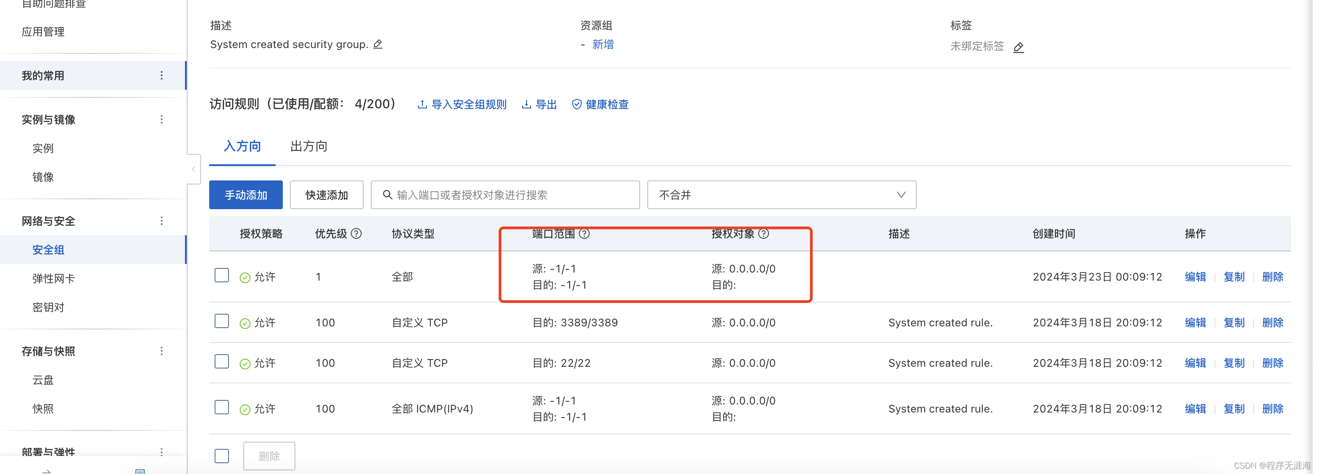
Task: Select 我的常用 in the sidebar
Action: coord(92,76)
